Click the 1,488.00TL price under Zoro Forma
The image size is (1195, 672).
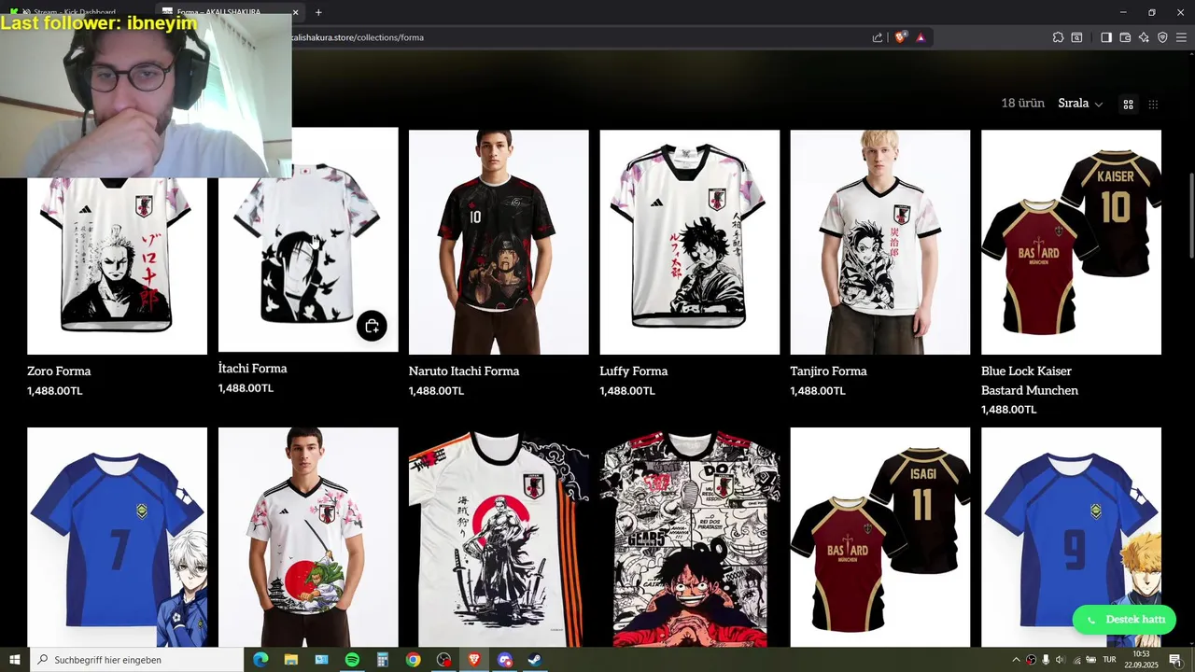55,391
